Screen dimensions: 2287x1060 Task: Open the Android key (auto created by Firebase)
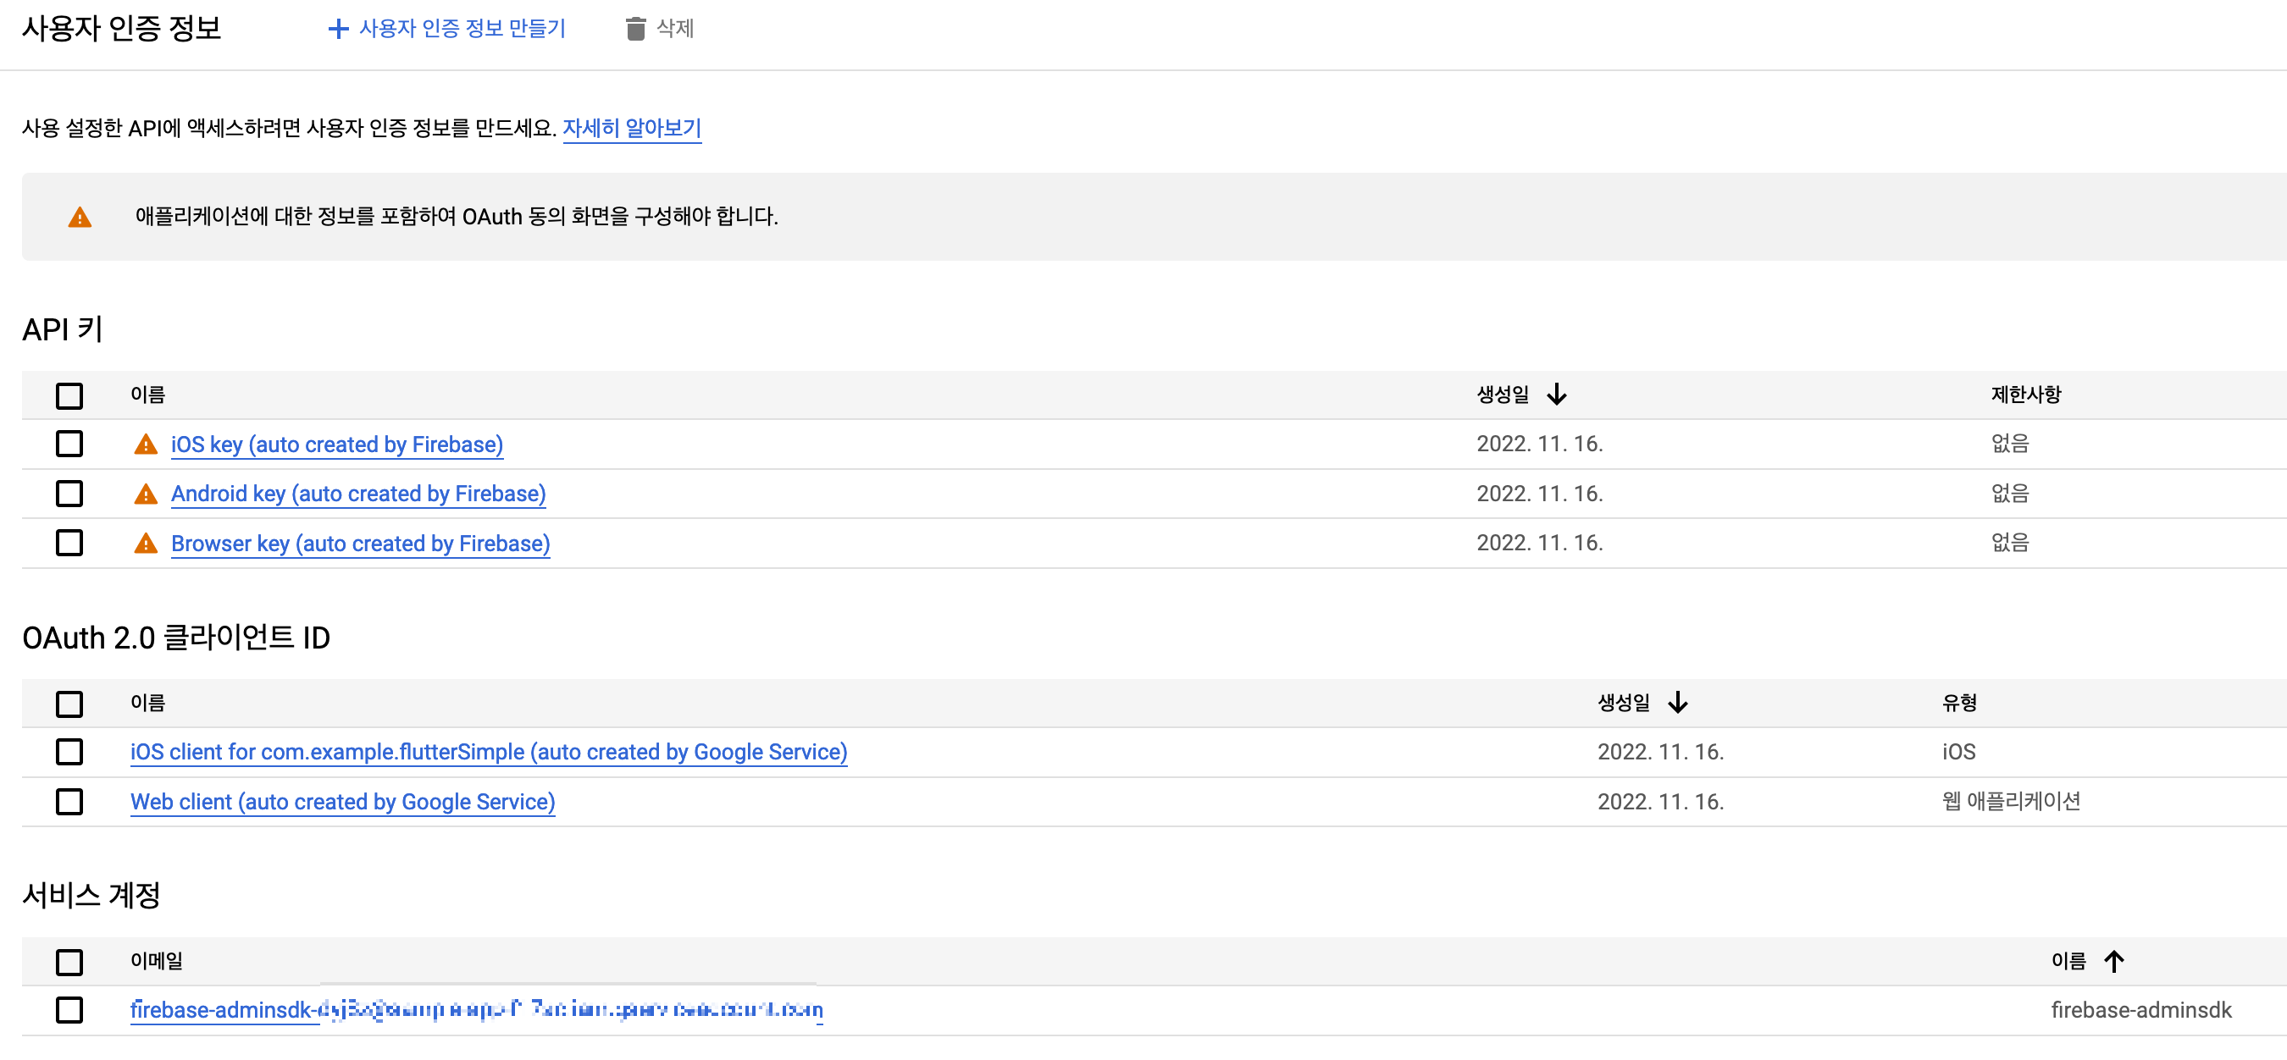click(357, 494)
